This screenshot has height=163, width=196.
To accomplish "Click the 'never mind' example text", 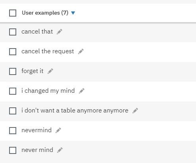I will tap(37, 150).
